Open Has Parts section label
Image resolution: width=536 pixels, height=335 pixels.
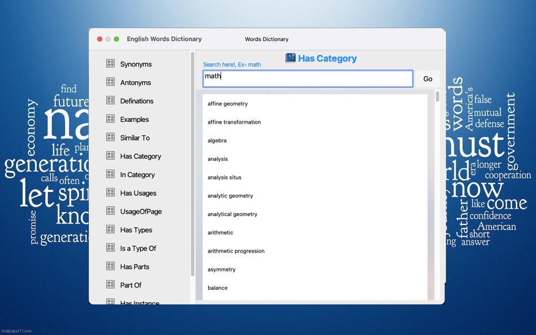[x=134, y=267]
